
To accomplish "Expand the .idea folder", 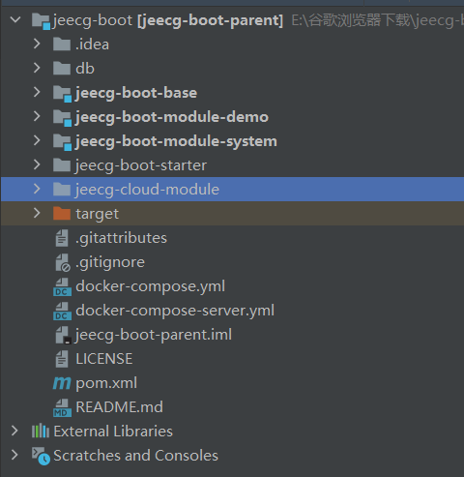I will 37,44.
